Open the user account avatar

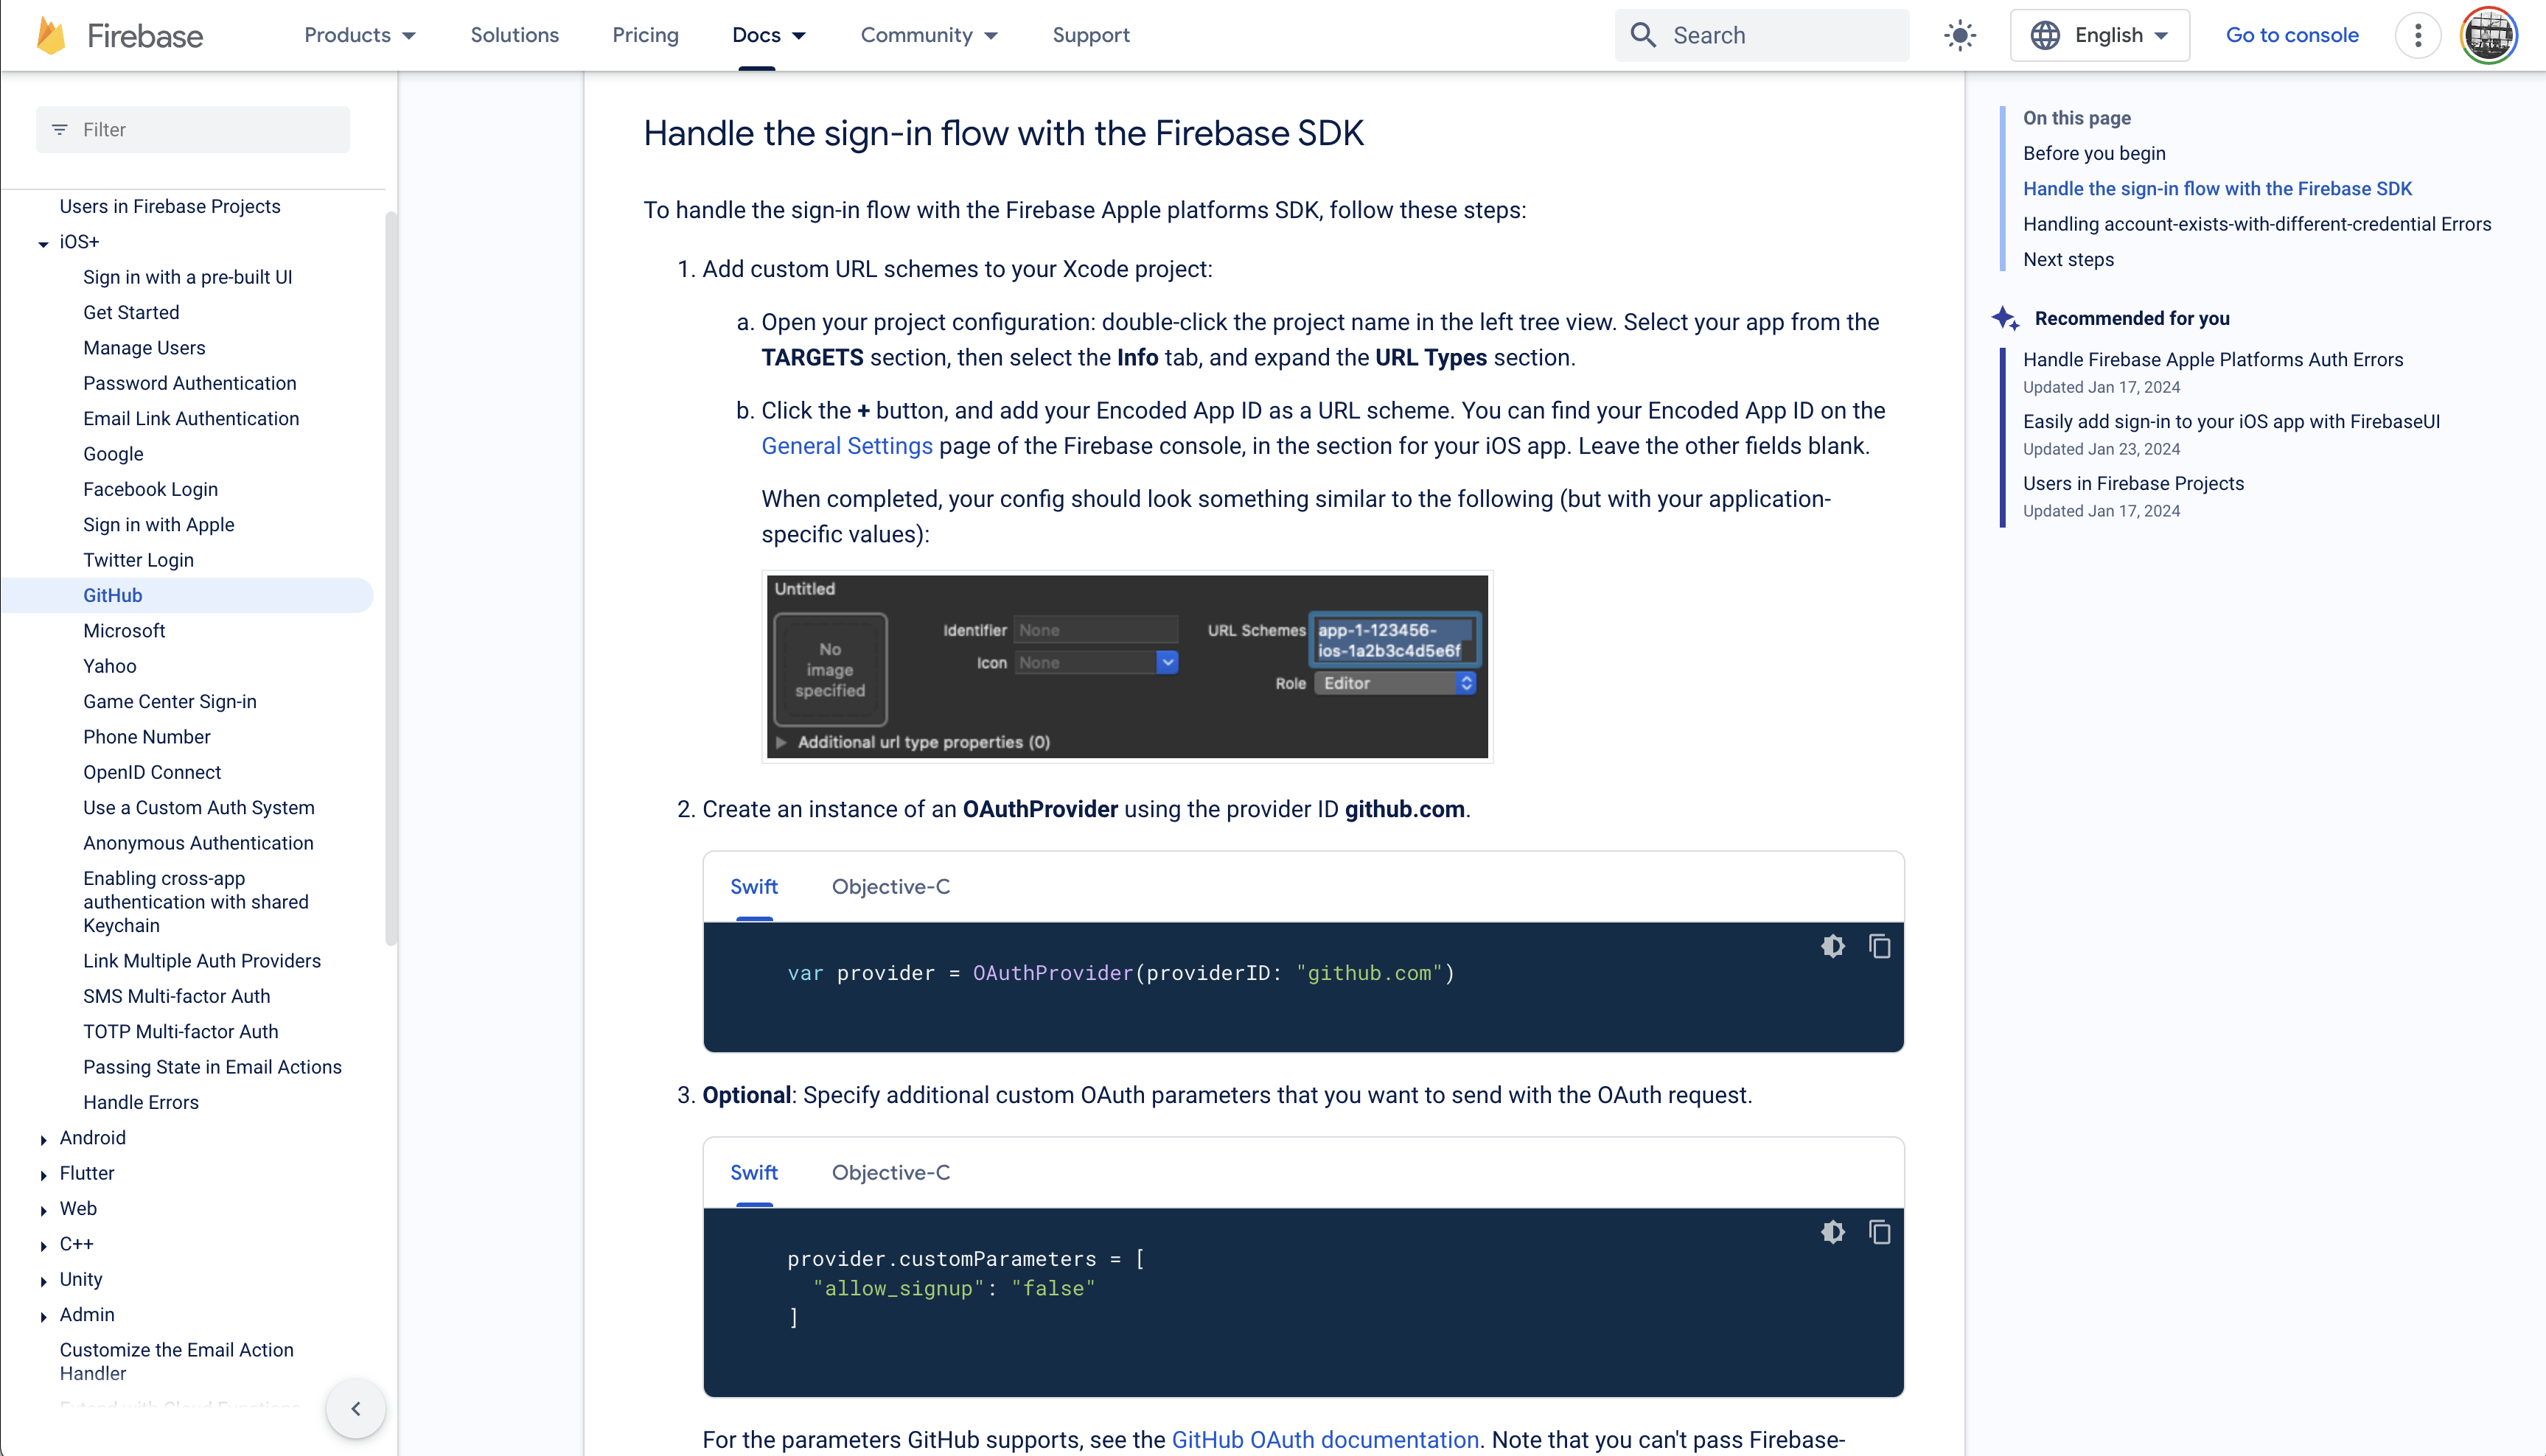[2489, 35]
